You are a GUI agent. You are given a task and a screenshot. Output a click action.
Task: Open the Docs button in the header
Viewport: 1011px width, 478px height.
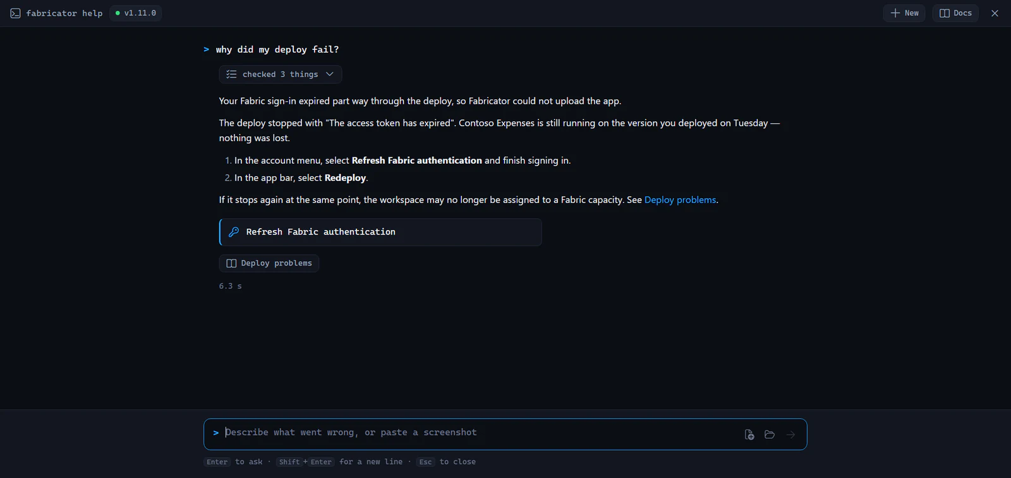[955, 13]
